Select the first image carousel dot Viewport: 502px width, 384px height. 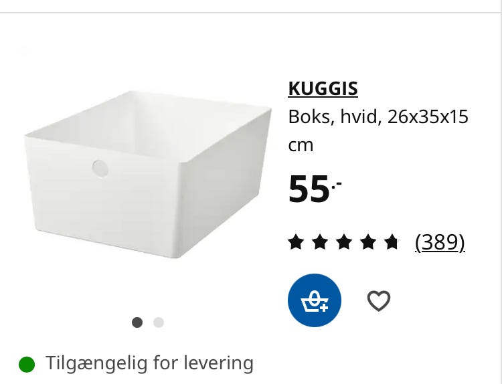(x=137, y=322)
